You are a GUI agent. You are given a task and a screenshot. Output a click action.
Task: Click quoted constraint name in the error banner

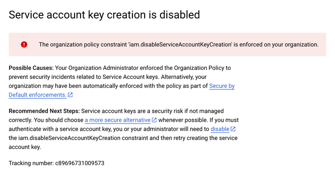pos(180,44)
